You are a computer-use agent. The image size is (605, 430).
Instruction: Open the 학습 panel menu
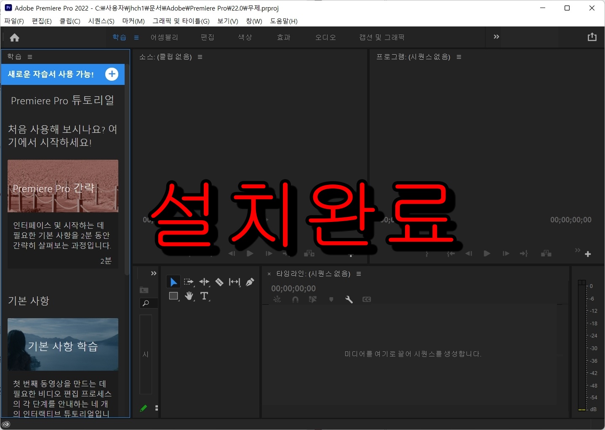pyautogui.click(x=29, y=57)
